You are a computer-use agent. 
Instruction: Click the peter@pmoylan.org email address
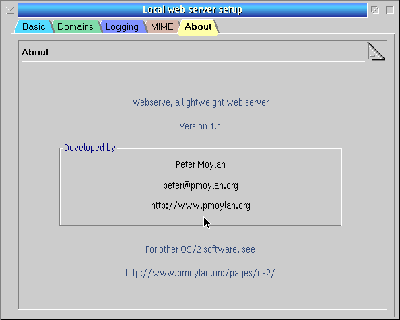coord(201,185)
